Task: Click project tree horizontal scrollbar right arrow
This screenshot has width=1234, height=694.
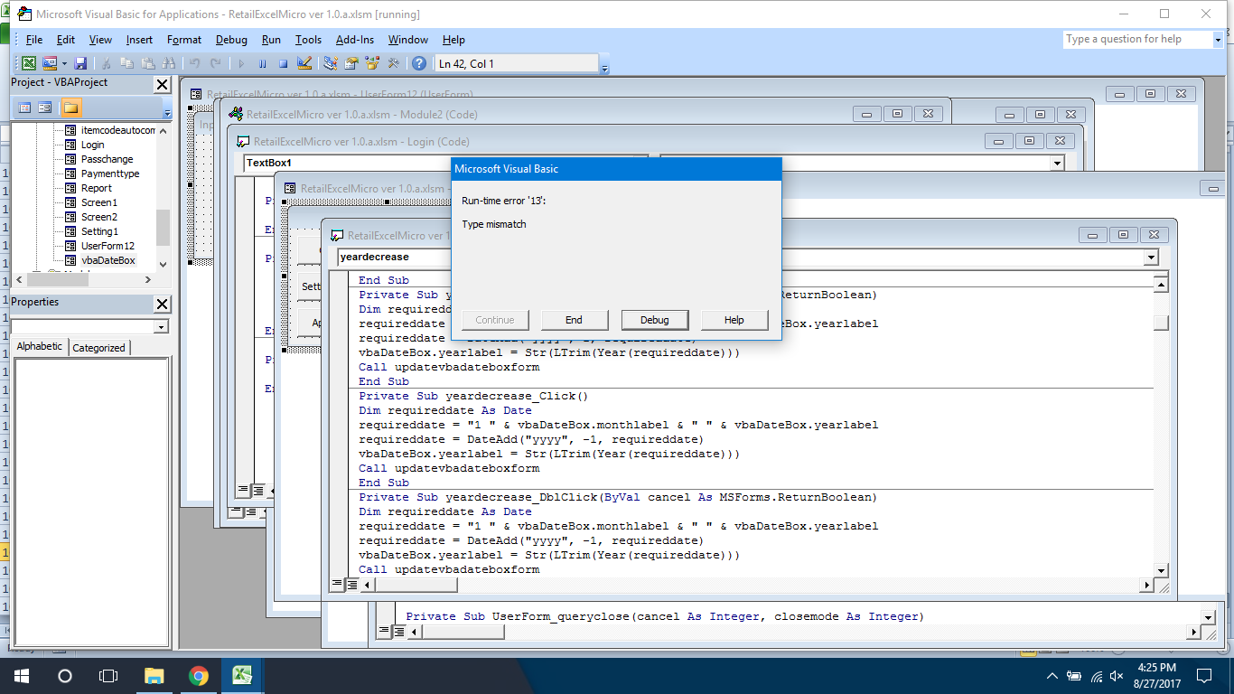Action: (x=148, y=280)
